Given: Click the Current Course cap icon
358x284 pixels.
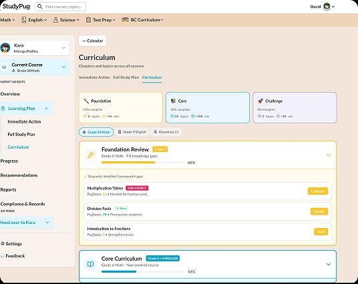Looking at the screenshot, I should 4,67.
